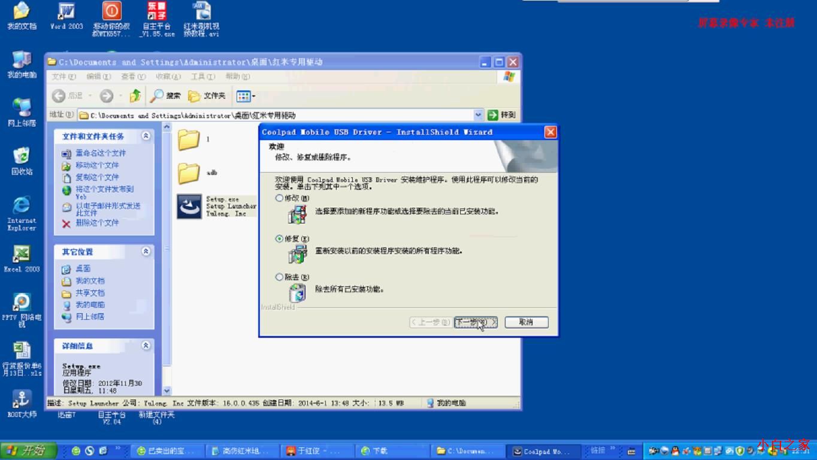Open 网上邻居 desktop icon
Image resolution: width=817 pixels, height=460 pixels.
point(22,112)
